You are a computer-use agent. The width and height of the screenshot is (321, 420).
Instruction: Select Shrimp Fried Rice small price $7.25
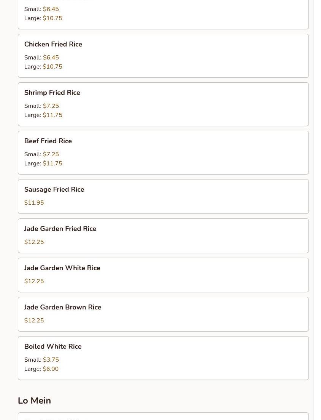click(x=51, y=106)
